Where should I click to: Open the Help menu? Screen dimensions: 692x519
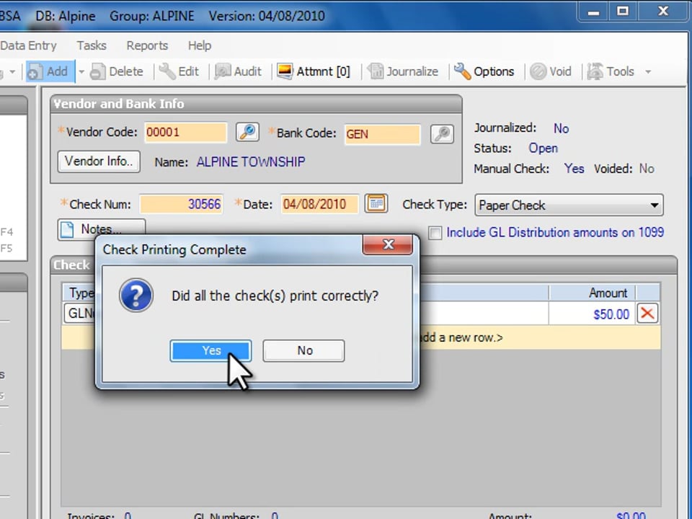pyautogui.click(x=200, y=45)
